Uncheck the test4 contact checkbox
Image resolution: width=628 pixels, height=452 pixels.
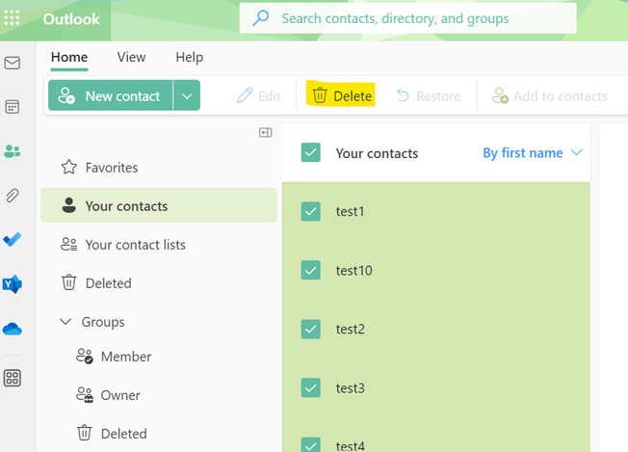[x=311, y=444]
